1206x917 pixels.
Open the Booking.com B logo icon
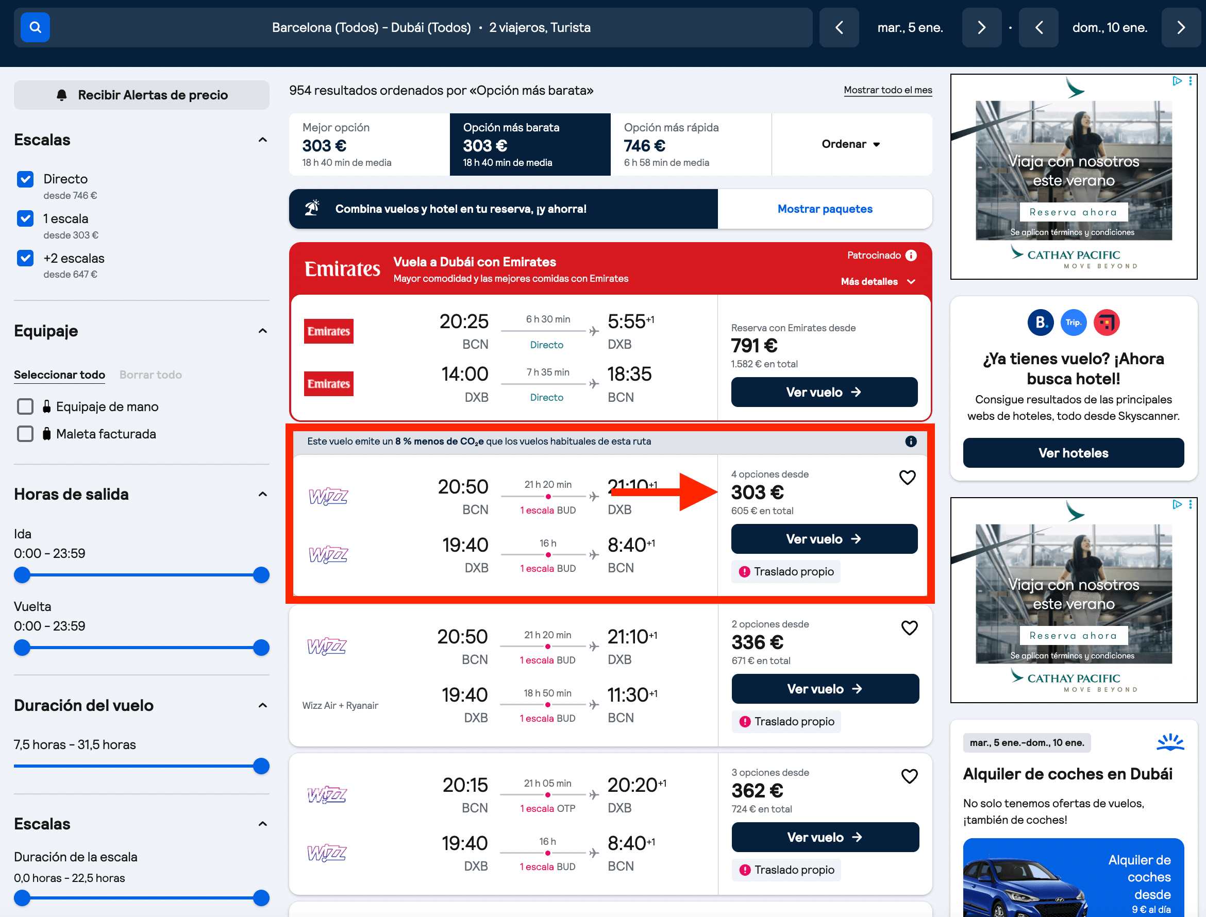(x=1041, y=322)
